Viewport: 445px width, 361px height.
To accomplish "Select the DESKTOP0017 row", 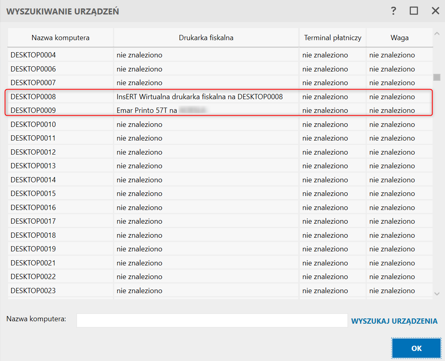I will pyautogui.click(x=220, y=221).
